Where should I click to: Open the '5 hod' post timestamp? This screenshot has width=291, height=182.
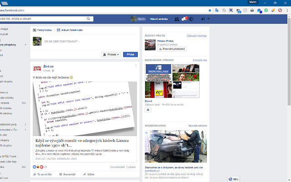pos(46,71)
